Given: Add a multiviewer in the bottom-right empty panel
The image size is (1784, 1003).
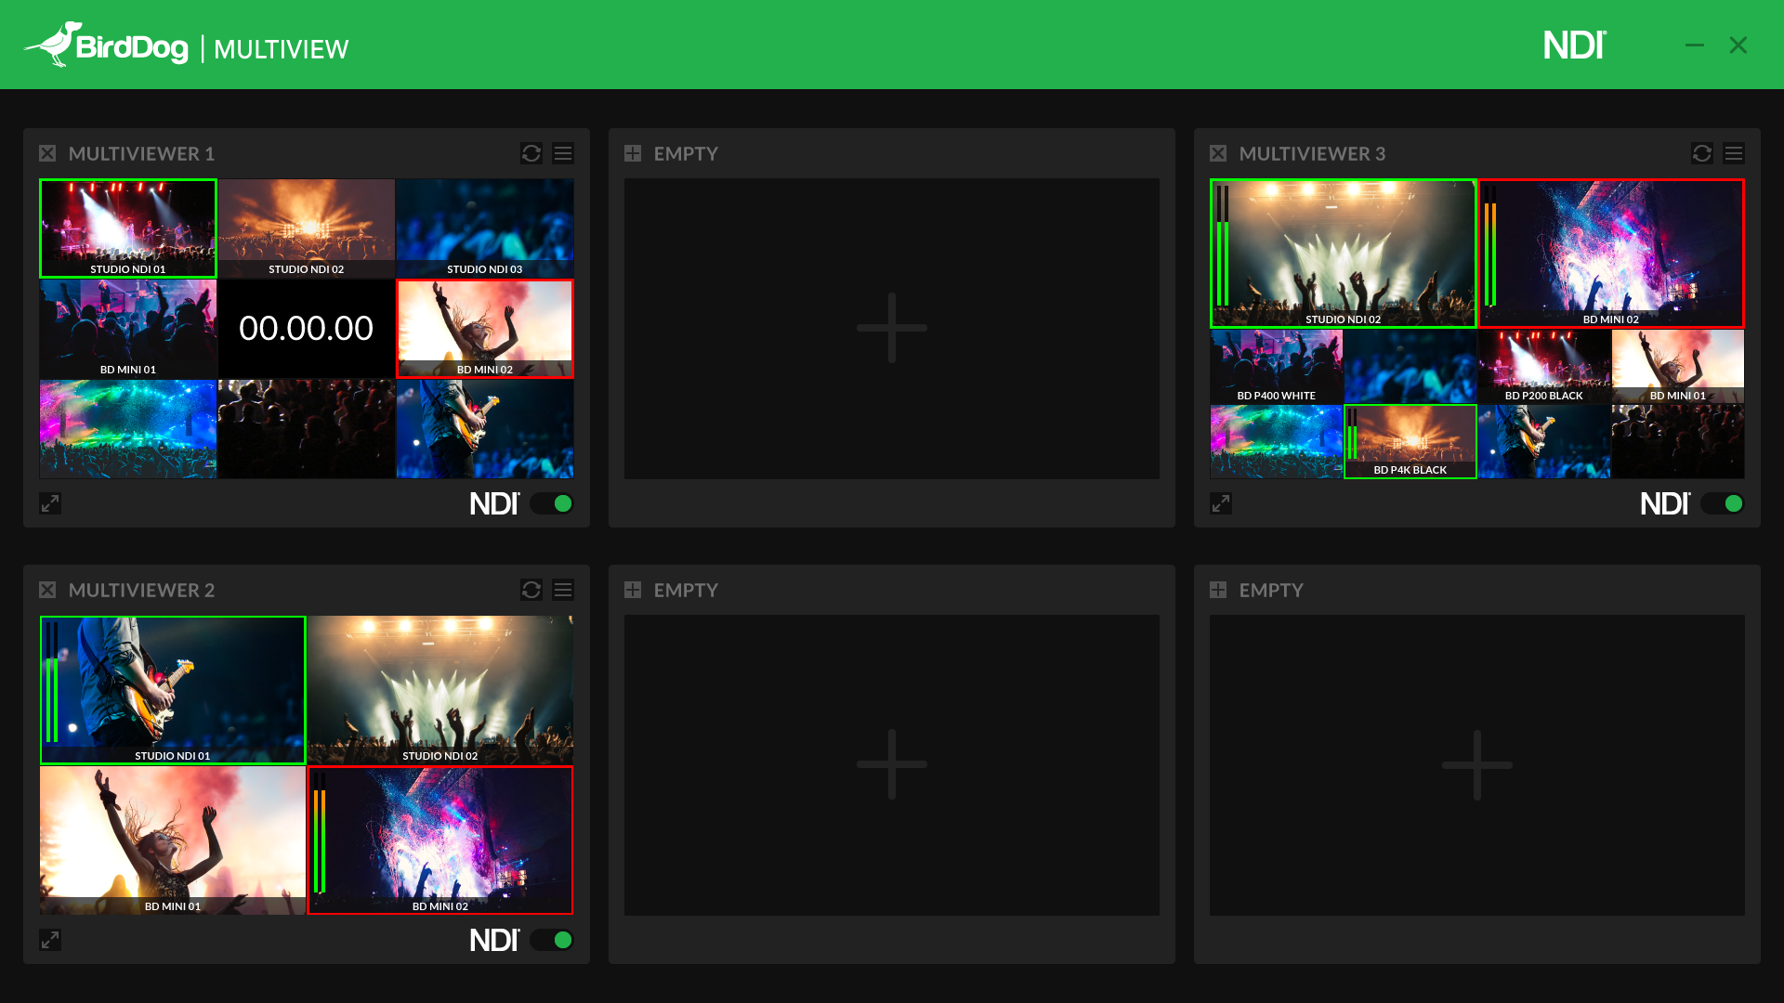Looking at the screenshot, I should 1477,764.
